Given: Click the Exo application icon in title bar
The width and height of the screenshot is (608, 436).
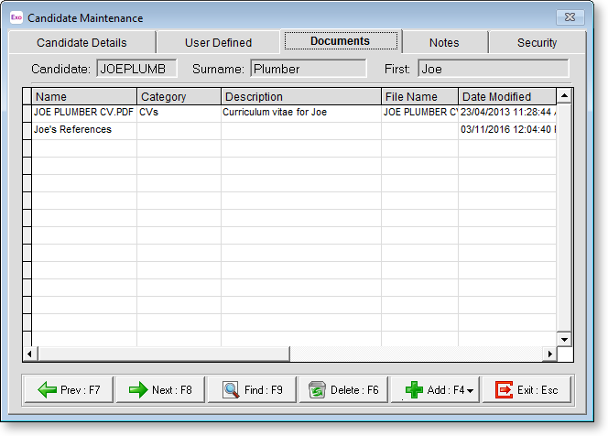Looking at the screenshot, I should pyautogui.click(x=16, y=17).
